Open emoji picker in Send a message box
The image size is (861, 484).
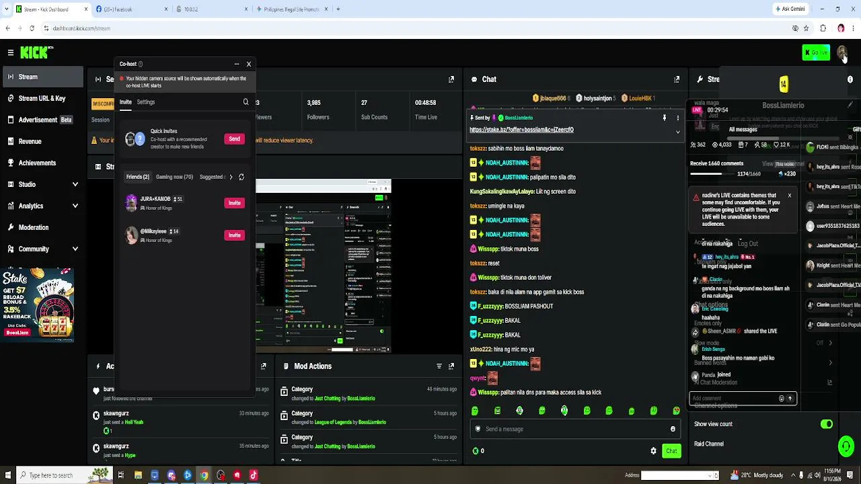pyautogui.click(x=673, y=429)
